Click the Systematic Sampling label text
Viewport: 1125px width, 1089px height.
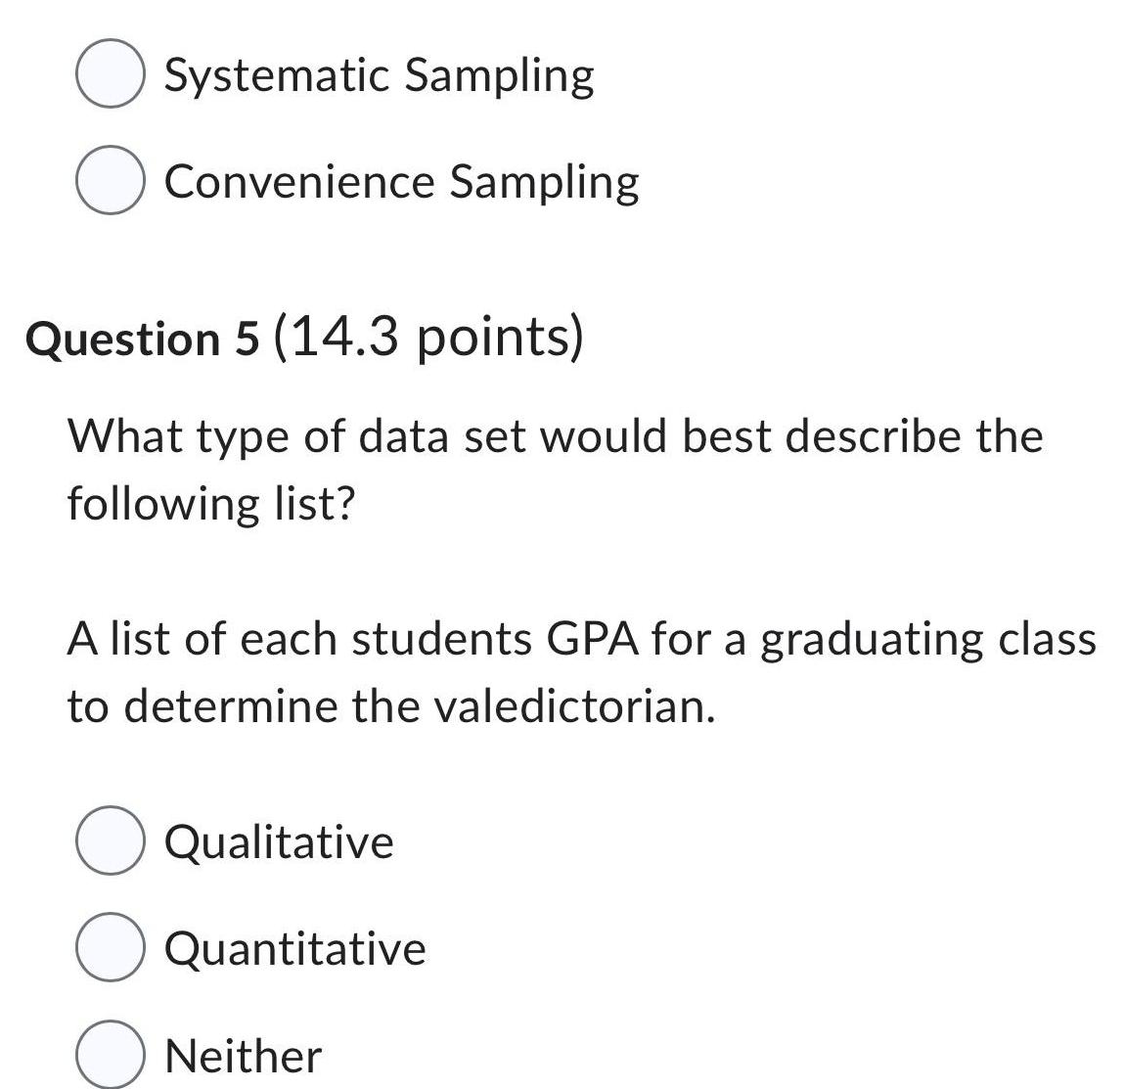tap(380, 73)
